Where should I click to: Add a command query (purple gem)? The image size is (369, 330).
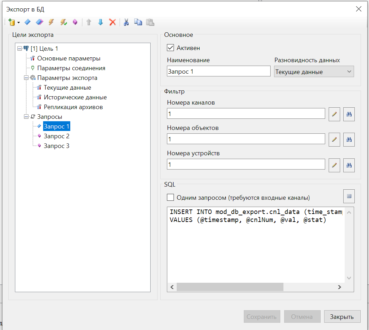[75, 22]
